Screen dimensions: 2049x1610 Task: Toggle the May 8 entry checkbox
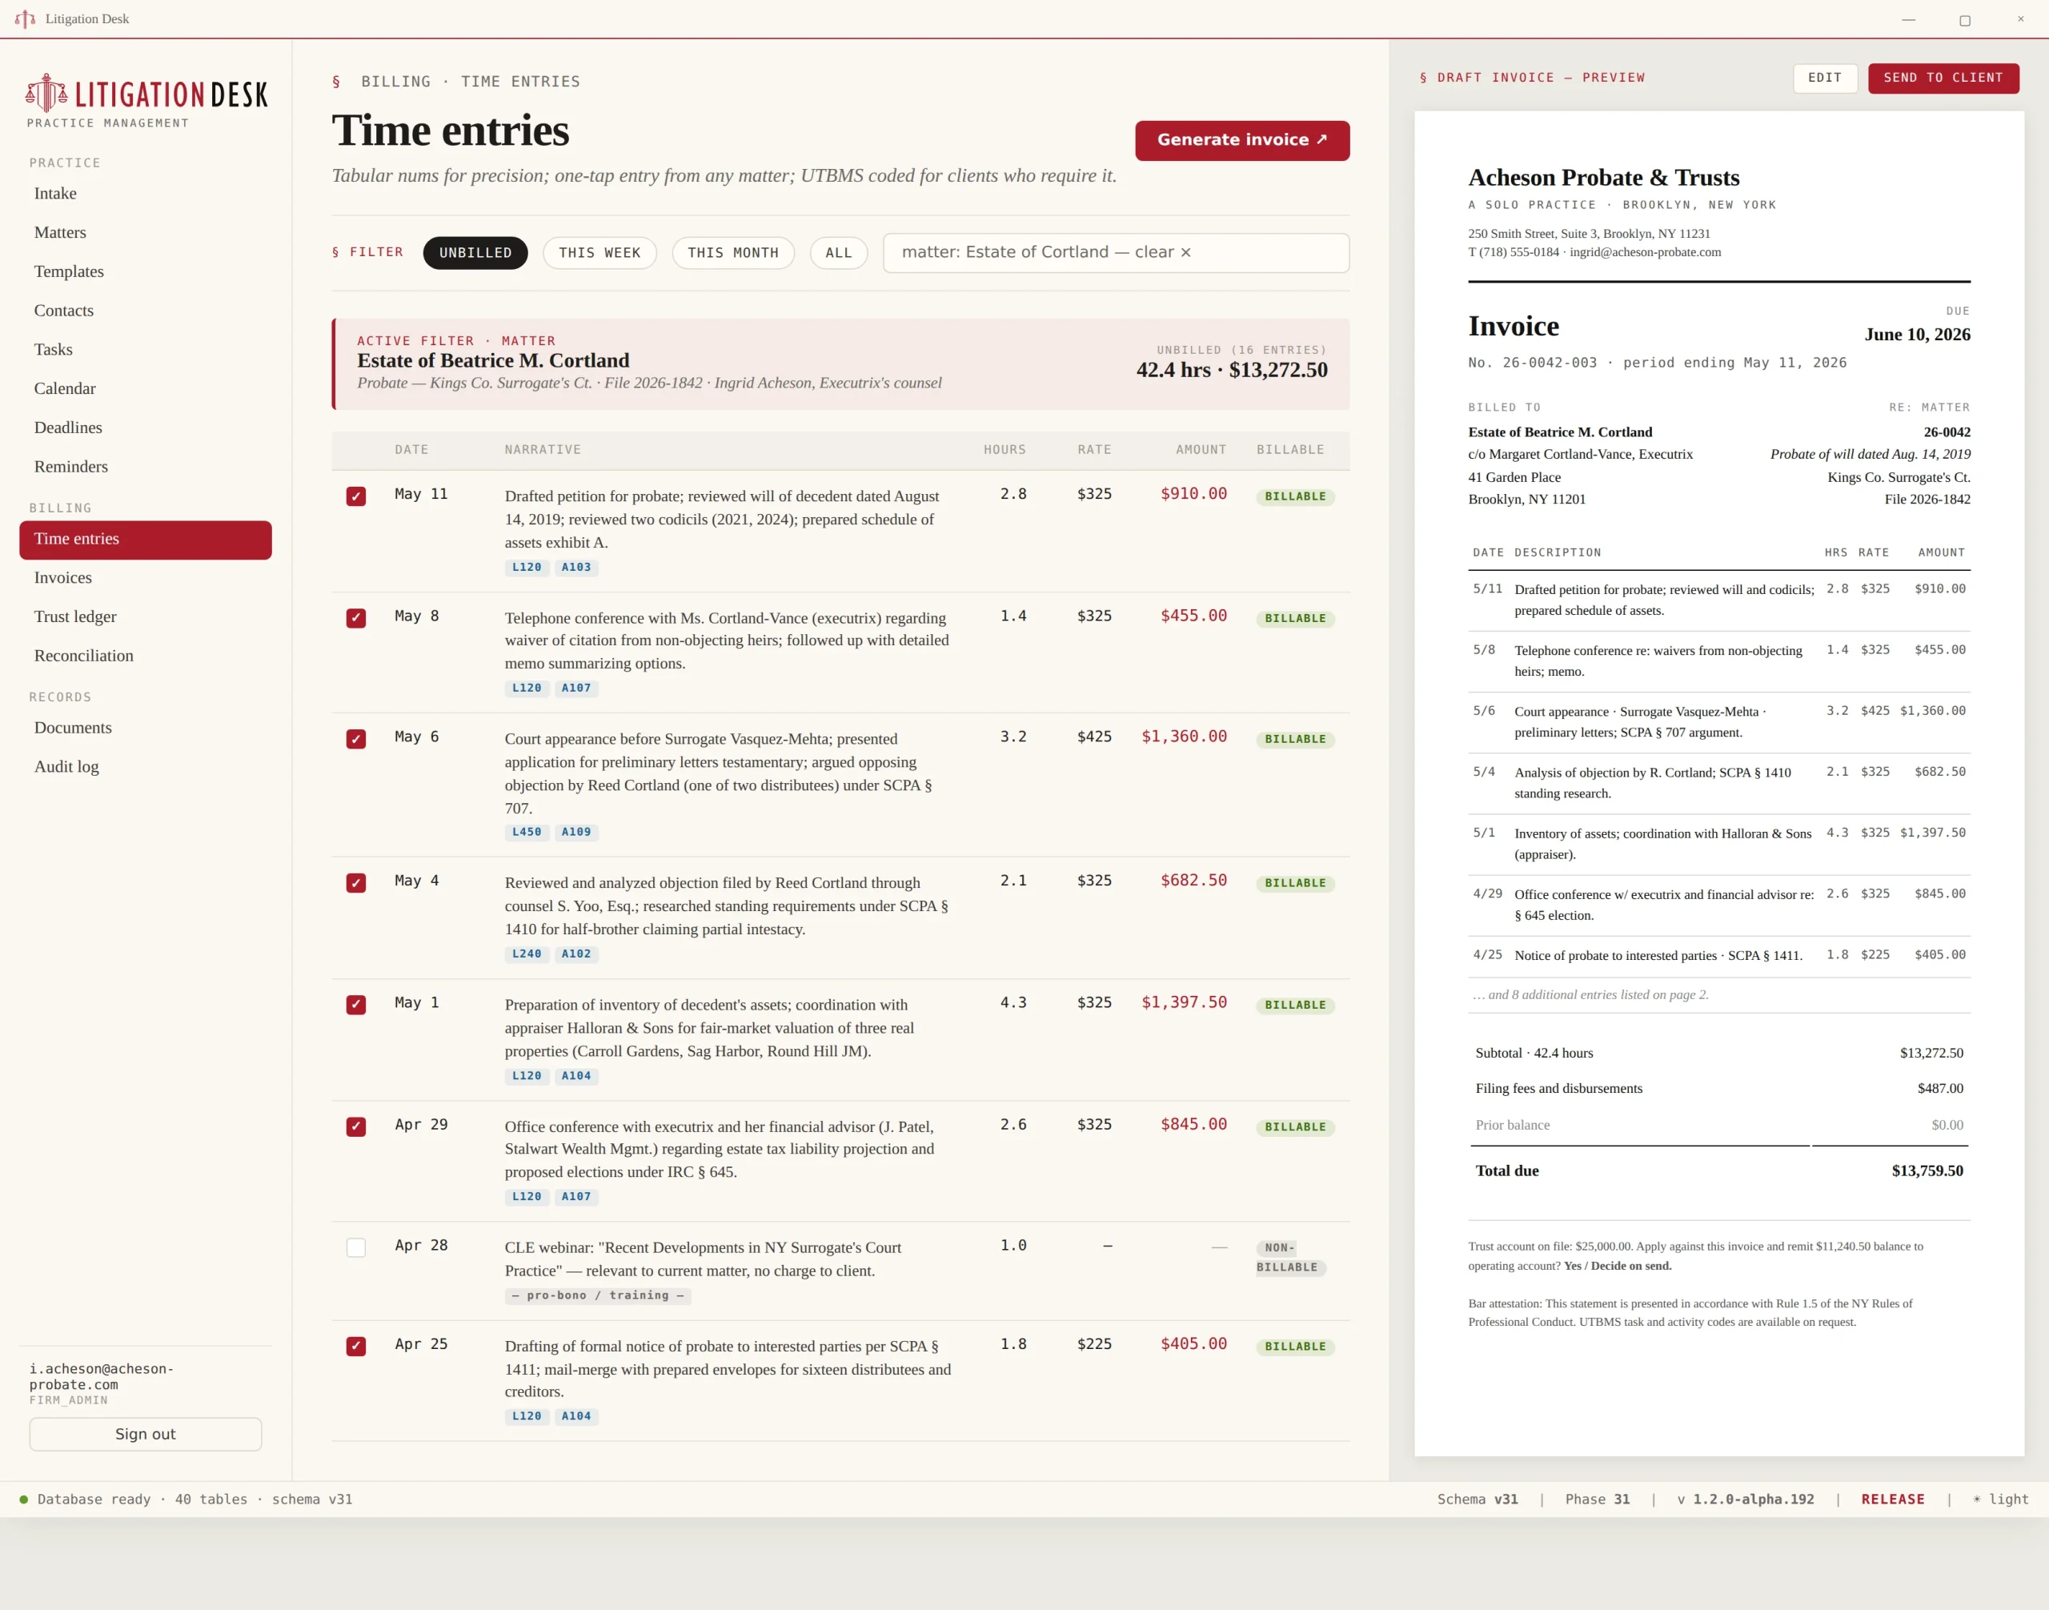coord(355,617)
